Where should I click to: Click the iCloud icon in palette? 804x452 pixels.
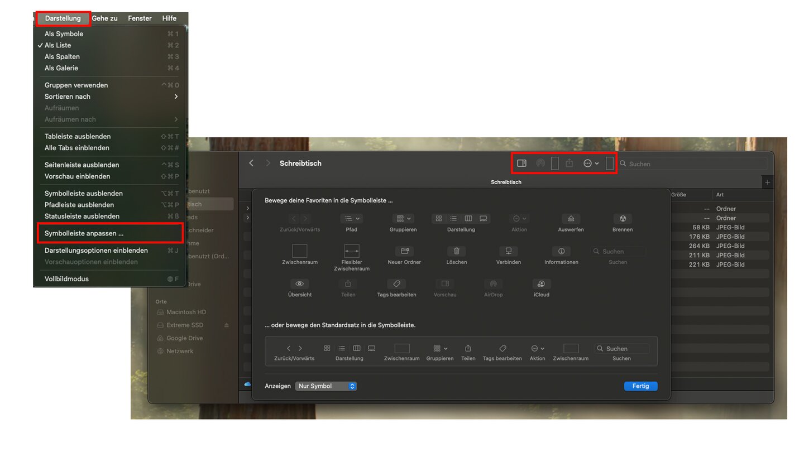point(541,284)
